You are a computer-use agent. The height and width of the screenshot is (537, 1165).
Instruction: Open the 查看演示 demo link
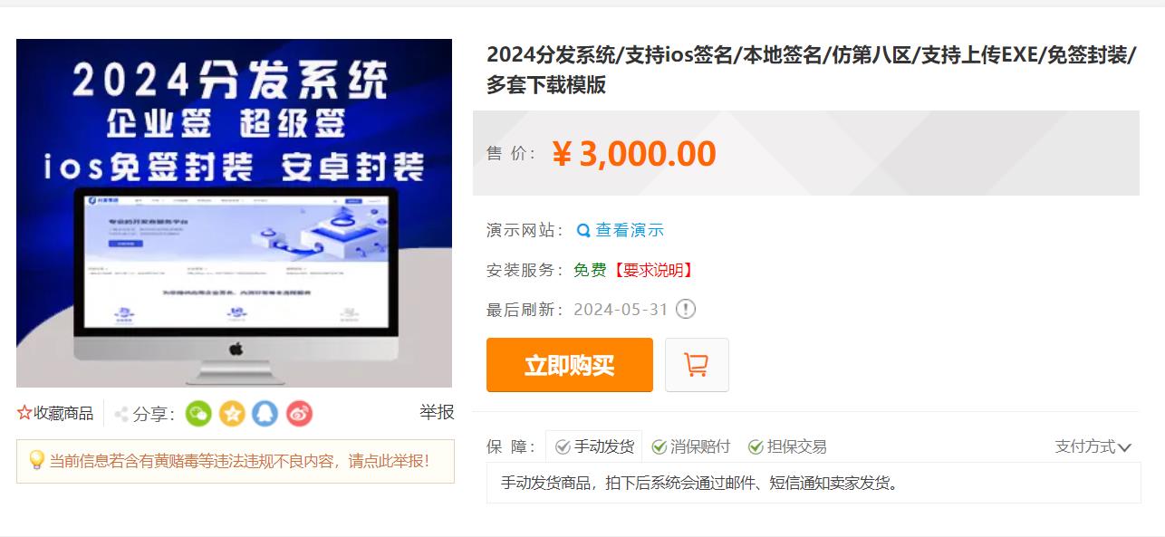pyautogui.click(x=630, y=230)
